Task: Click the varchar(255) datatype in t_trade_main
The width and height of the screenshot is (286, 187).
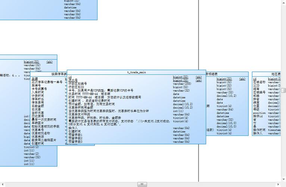Action: point(182,84)
